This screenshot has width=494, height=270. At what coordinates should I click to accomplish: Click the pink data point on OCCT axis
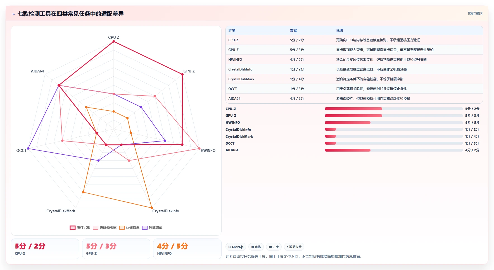(62, 141)
